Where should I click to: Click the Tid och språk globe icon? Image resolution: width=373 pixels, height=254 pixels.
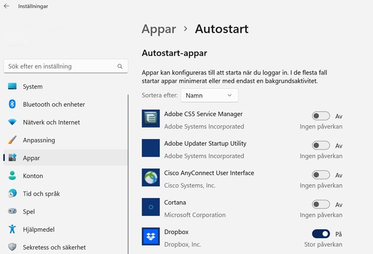point(12,193)
